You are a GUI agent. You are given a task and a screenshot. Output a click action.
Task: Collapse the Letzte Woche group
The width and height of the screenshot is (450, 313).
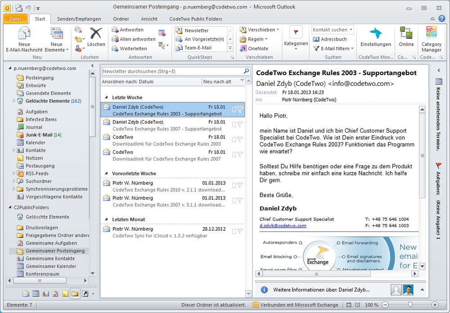(107, 98)
